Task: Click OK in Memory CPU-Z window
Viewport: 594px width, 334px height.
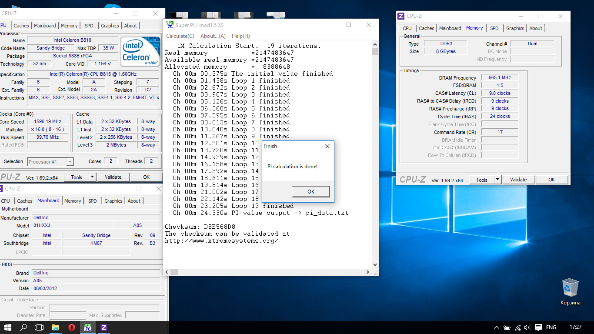Action: pos(551,180)
